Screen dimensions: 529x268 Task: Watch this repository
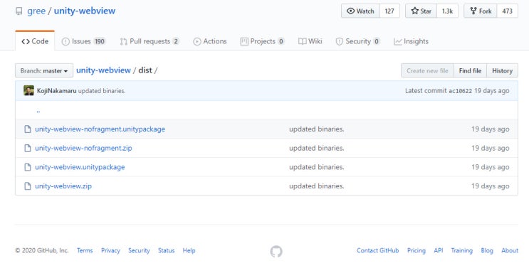[x=361, y=11]
